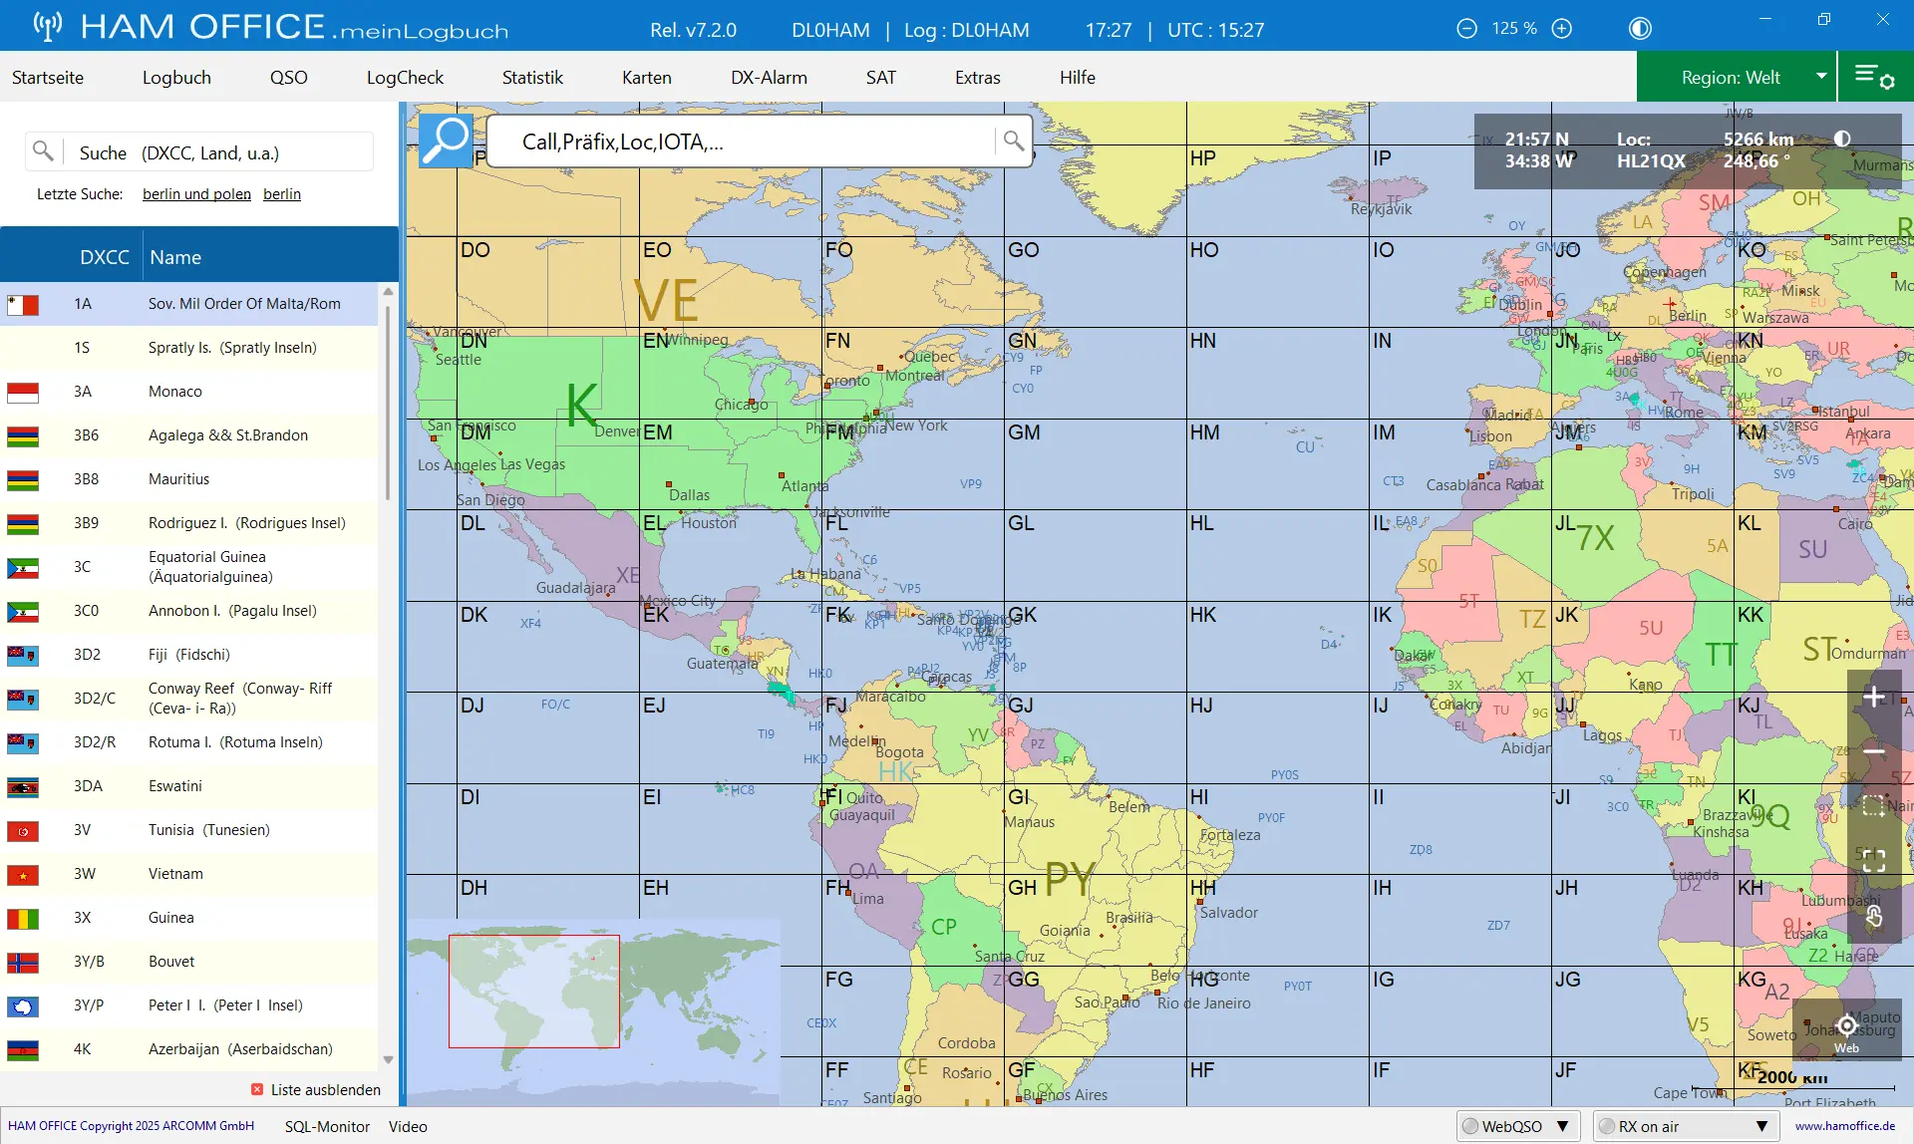Click Video in the status bar

click(x=408, y=1126)
